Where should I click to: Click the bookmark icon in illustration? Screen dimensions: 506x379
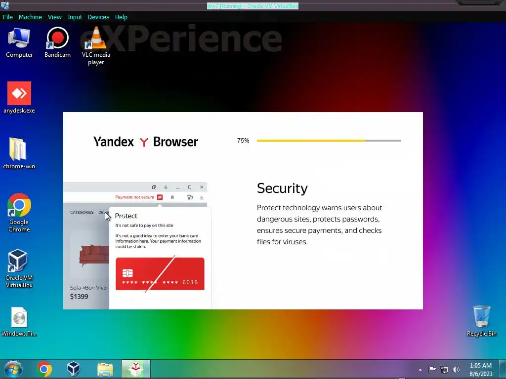[172, 197]
